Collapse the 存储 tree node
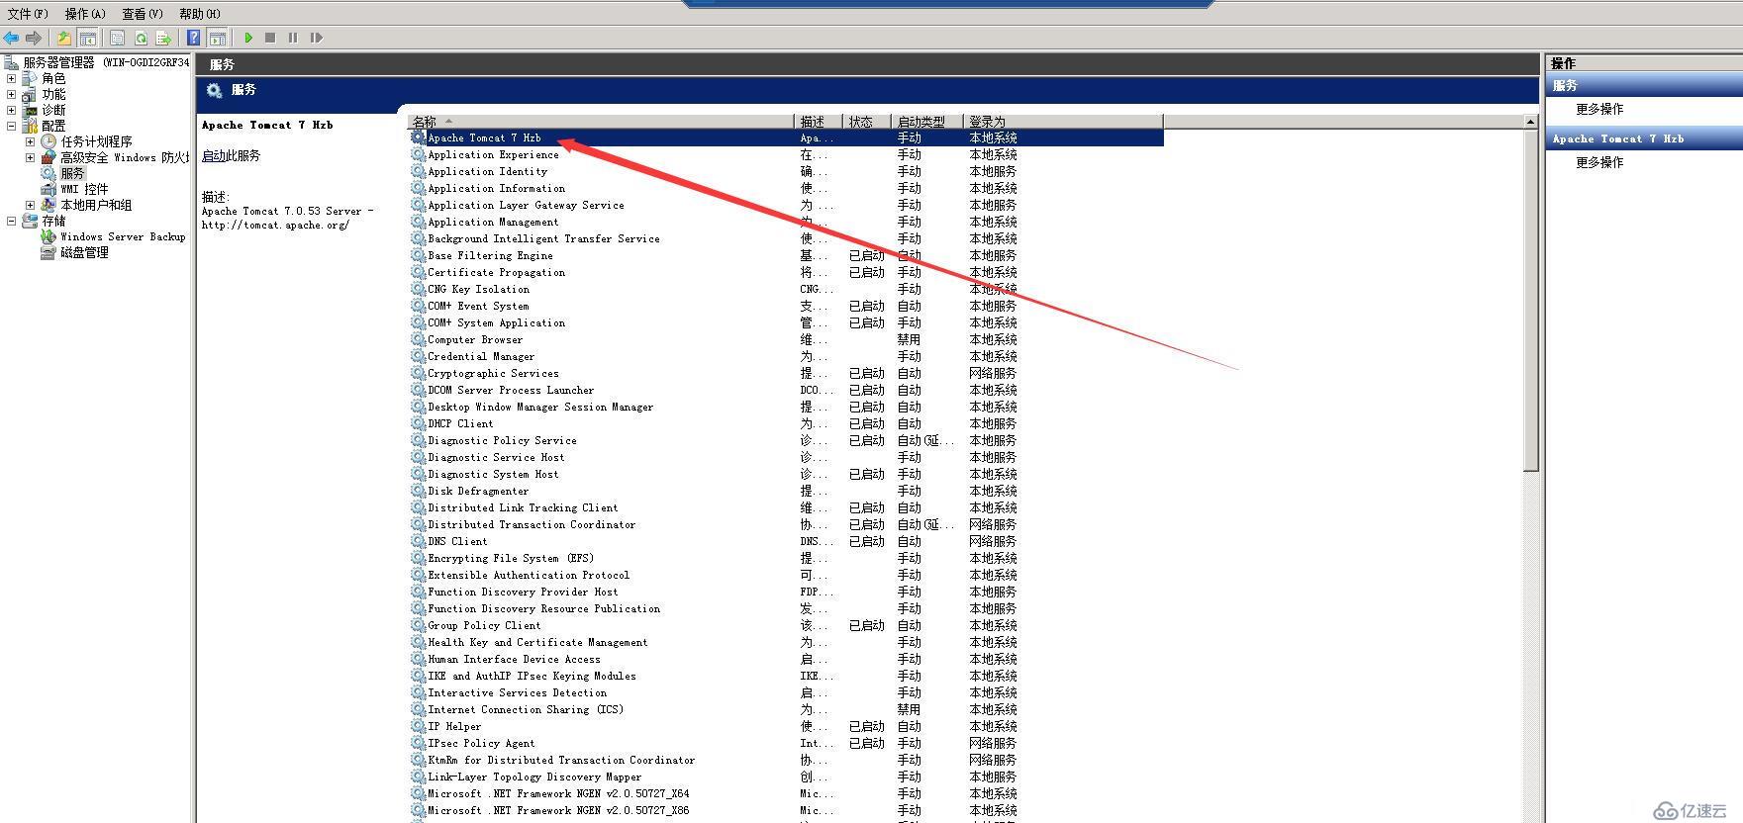 click(12, 221)
